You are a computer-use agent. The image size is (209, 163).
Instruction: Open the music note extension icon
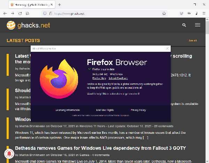point(196,14)
